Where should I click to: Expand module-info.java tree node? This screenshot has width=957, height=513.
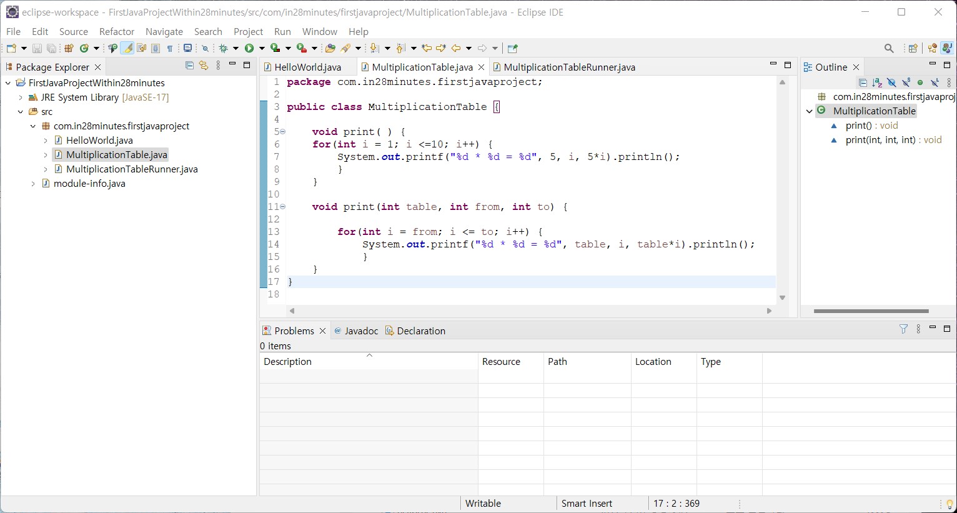tap(33, 184)
